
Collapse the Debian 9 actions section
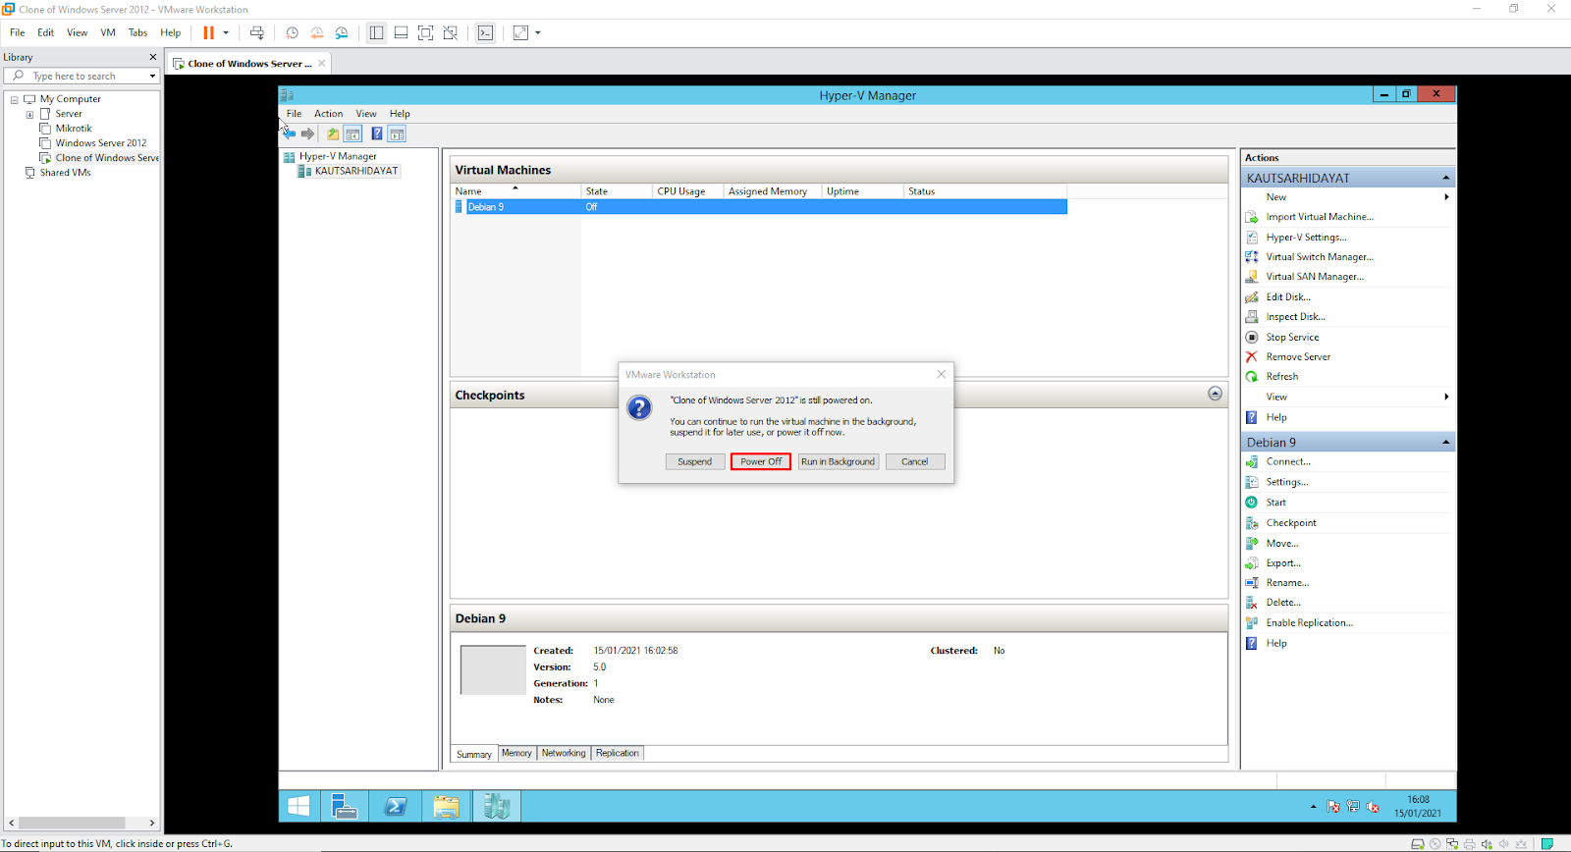[1445, 443]
